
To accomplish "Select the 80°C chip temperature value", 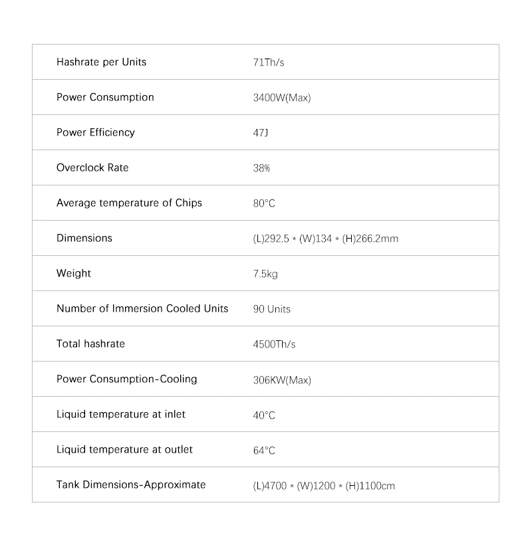I will coord(264,203).
